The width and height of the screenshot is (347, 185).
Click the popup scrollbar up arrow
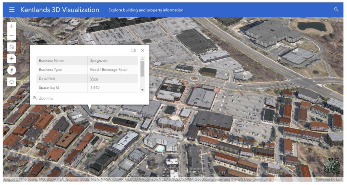tap(142, 59)
